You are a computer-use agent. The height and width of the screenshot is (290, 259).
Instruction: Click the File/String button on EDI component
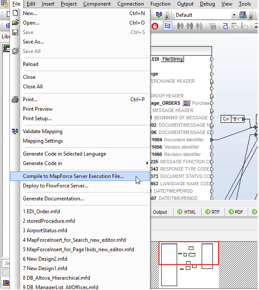pyautogui.click(x=172, y=59)
